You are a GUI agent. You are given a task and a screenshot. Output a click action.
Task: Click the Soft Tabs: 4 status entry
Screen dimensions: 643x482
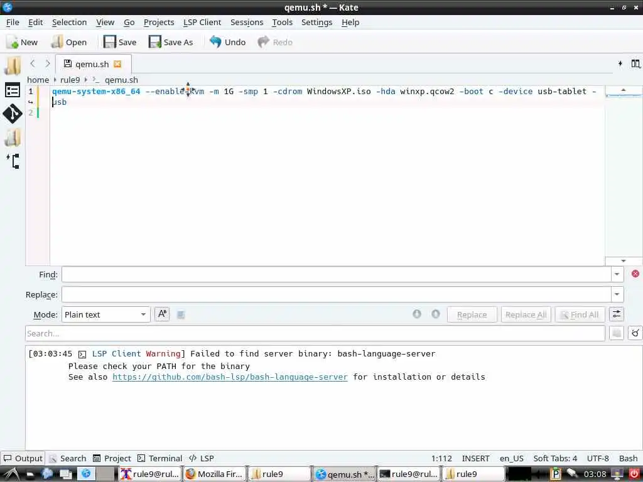pos(555,458)
